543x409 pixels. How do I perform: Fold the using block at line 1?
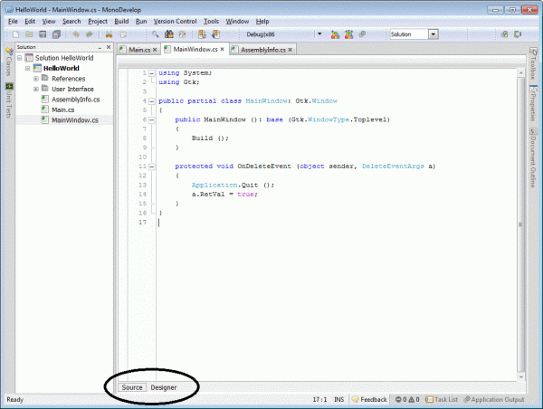click(x=152, y=73)
